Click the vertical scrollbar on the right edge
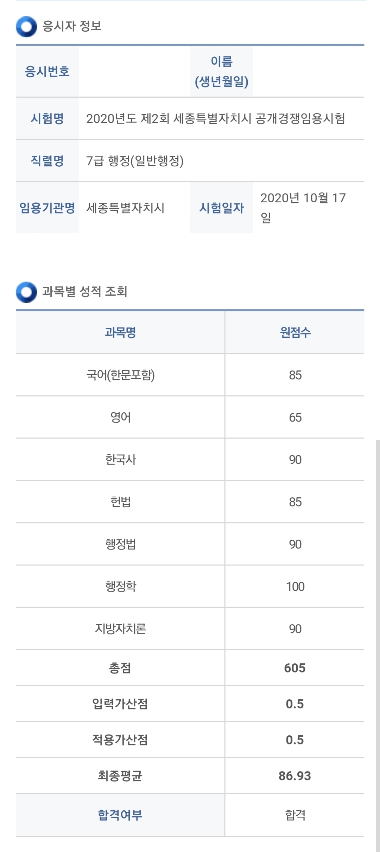The image size is (380, 853). (x=378, y=645)
